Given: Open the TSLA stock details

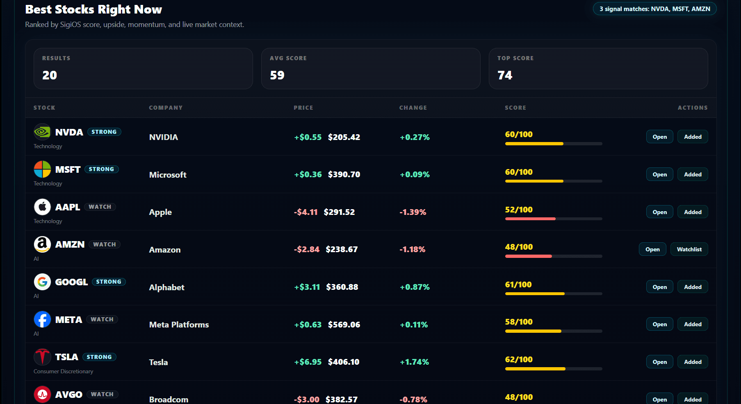Looking at the screenshot, I should click(x=659, y=362).
